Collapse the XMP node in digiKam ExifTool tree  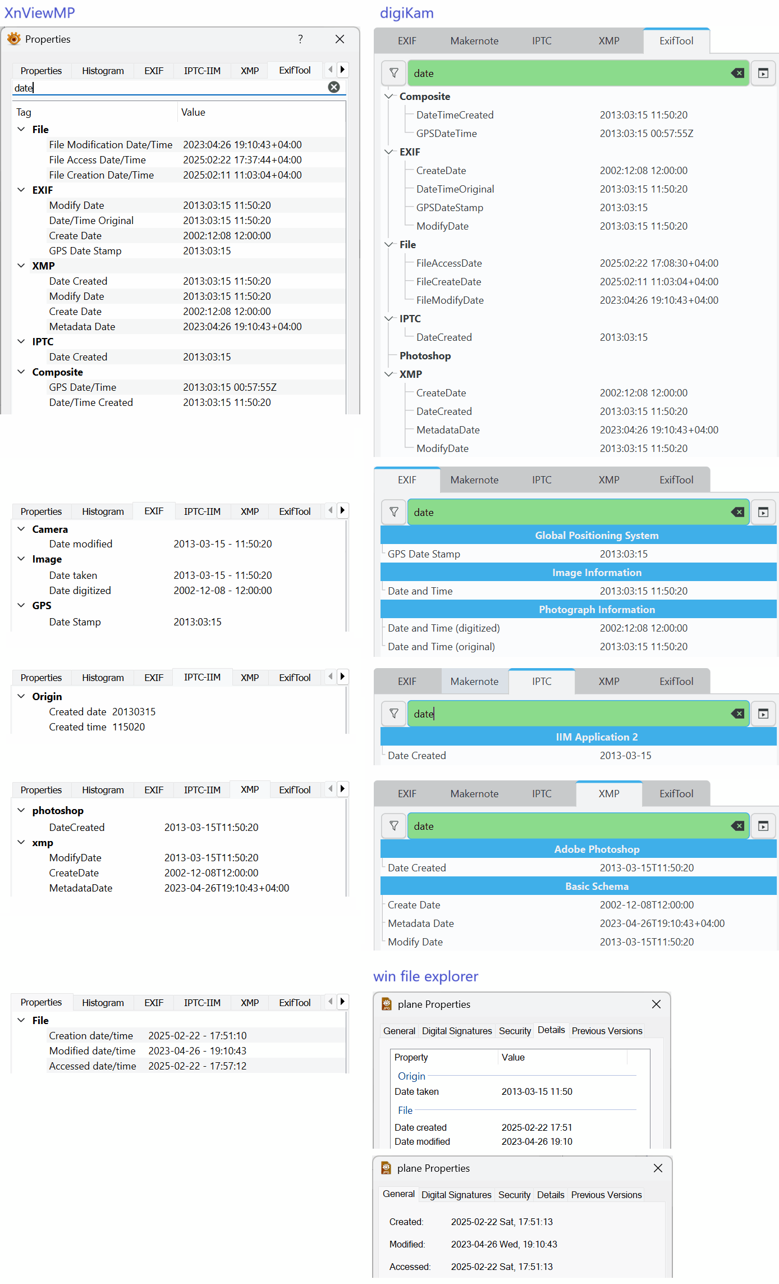[389, 374]
